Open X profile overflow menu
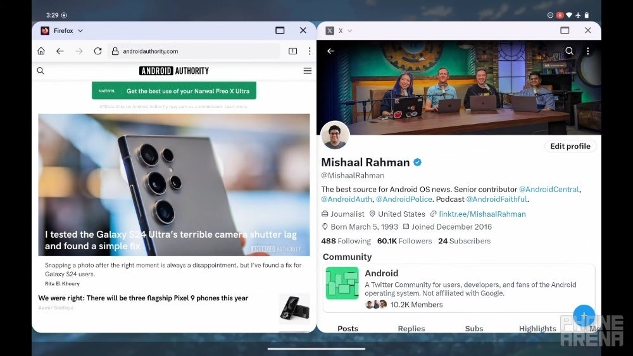Image resolution: width=633 pixels, height=356 pixels. (x=588, y=51)
